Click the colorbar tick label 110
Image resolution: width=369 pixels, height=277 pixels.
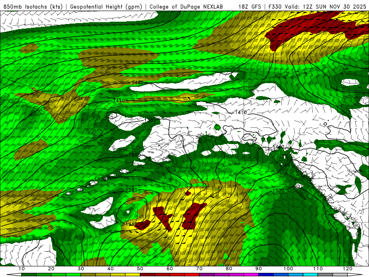(318, 269)
